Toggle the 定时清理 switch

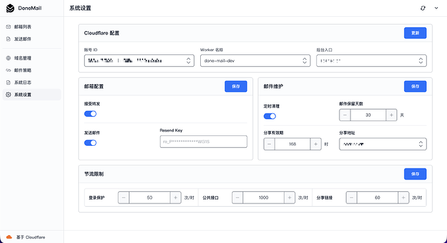(x=269, y=116)
